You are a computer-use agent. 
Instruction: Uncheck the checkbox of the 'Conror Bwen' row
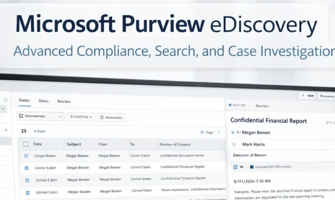[x=27, y=180]
